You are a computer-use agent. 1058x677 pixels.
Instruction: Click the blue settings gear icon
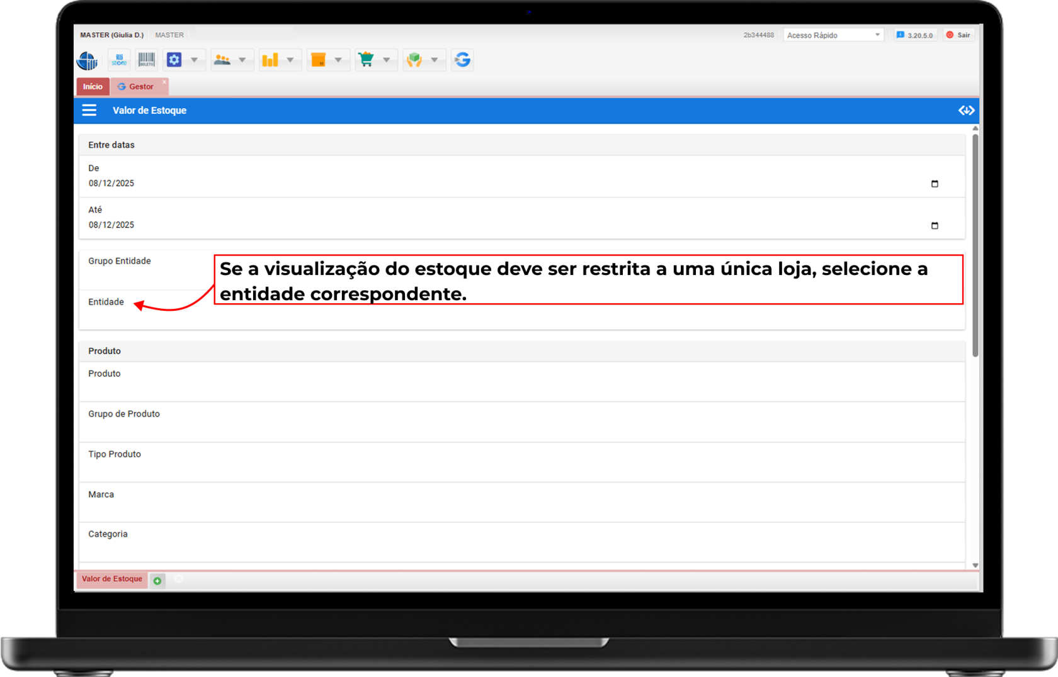(x=174, y=60)
